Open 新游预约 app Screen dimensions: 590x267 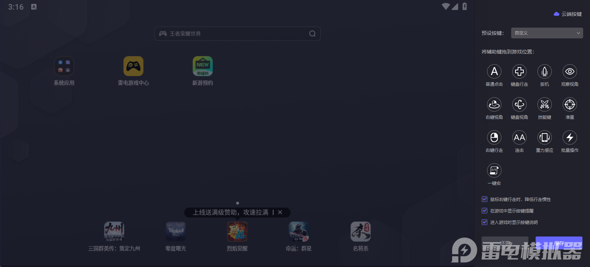pyautogui.click(x=203, y=66)
